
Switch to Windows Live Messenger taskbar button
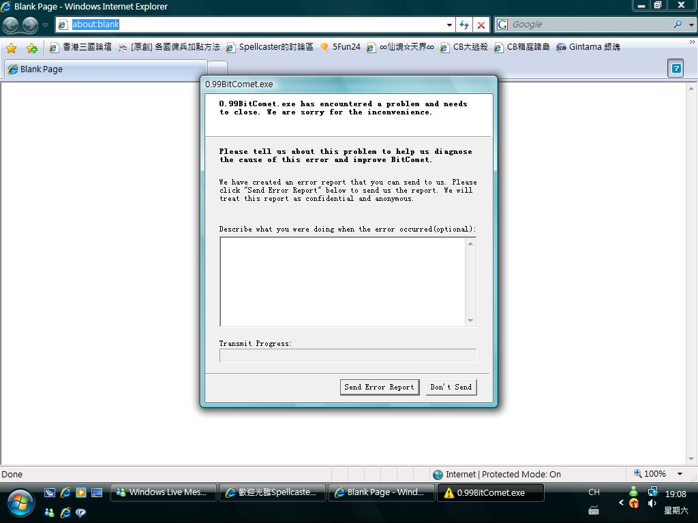(164, 492)
